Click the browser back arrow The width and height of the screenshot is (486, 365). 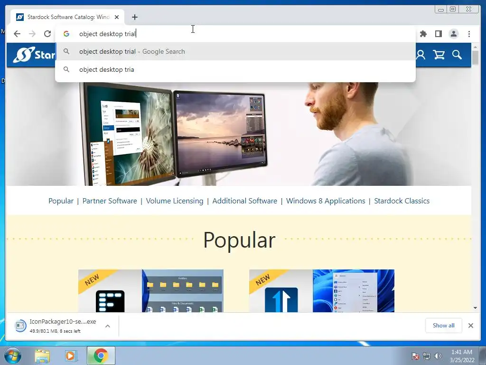[x=17, y=34]
